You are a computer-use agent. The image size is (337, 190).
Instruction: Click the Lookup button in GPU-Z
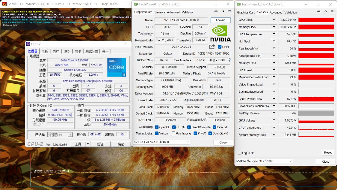(x=220, y=20)
